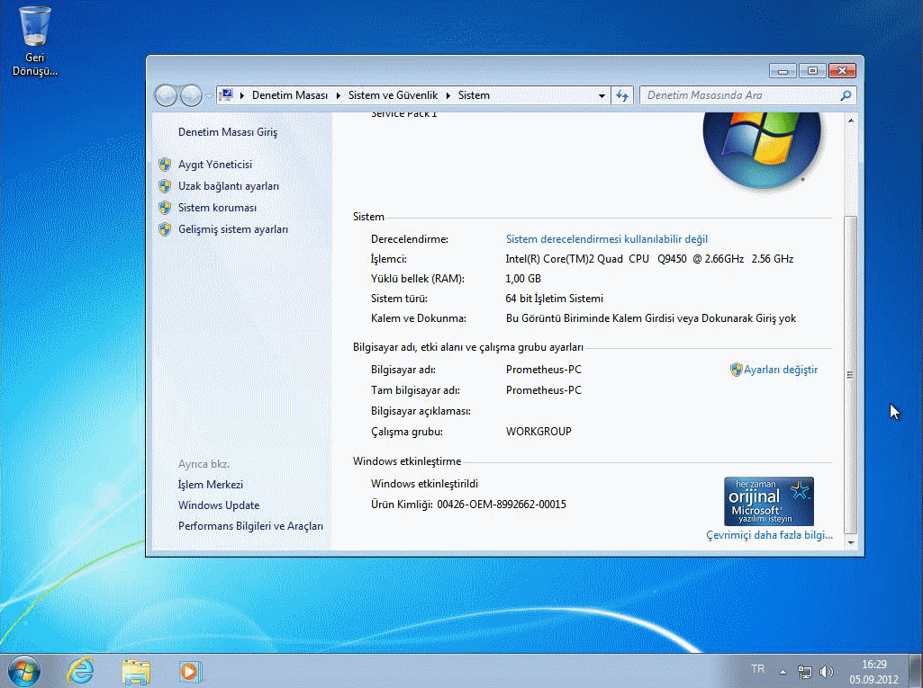923x688 pixels.
Task: Click shield icon beside Sistem koruması
Action: (165, 208)
